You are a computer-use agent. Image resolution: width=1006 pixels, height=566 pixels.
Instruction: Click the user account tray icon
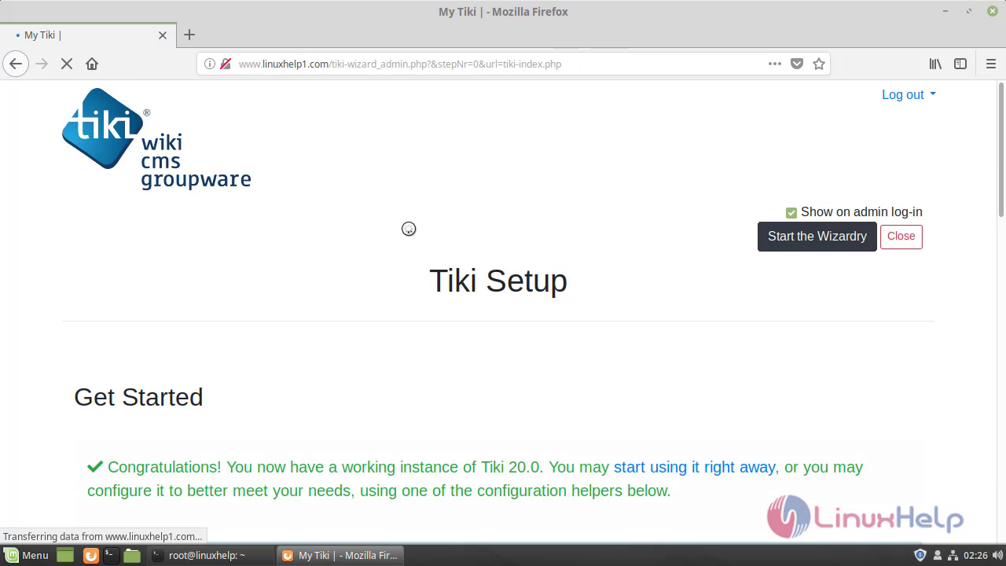pos(938,555)
